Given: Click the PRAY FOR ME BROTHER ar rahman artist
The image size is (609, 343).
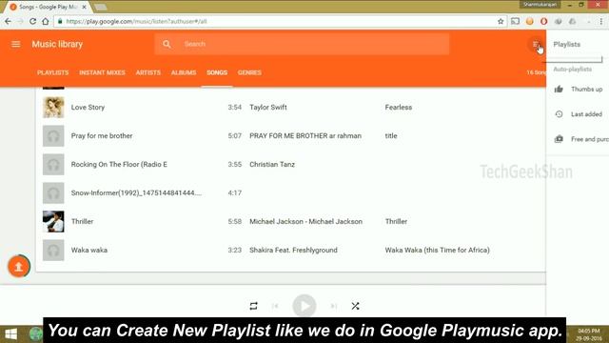Looking at the screenshot, I should [x=305, y=135].
